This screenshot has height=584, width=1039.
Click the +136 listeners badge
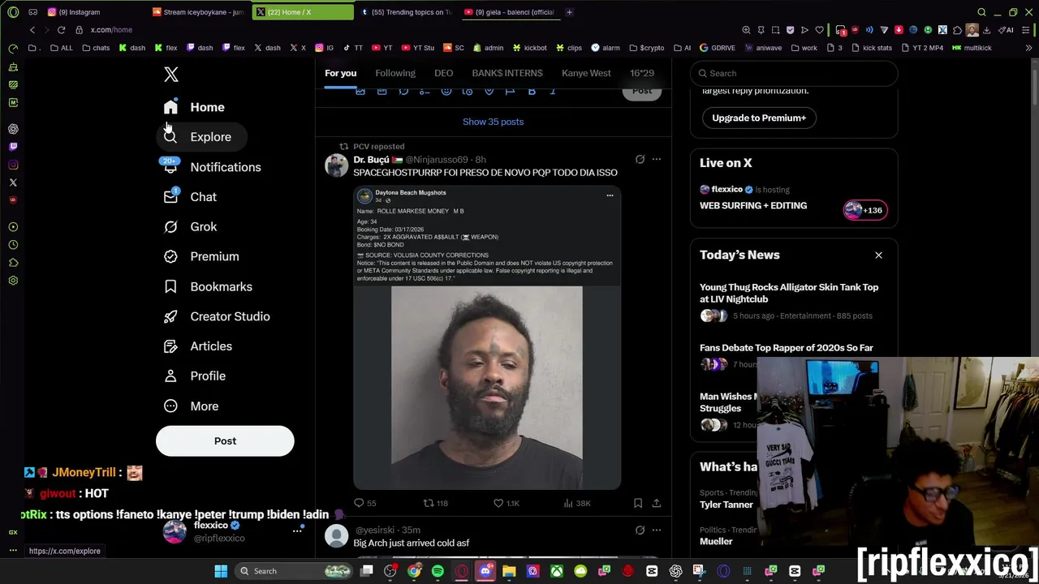tap(865, 210)
